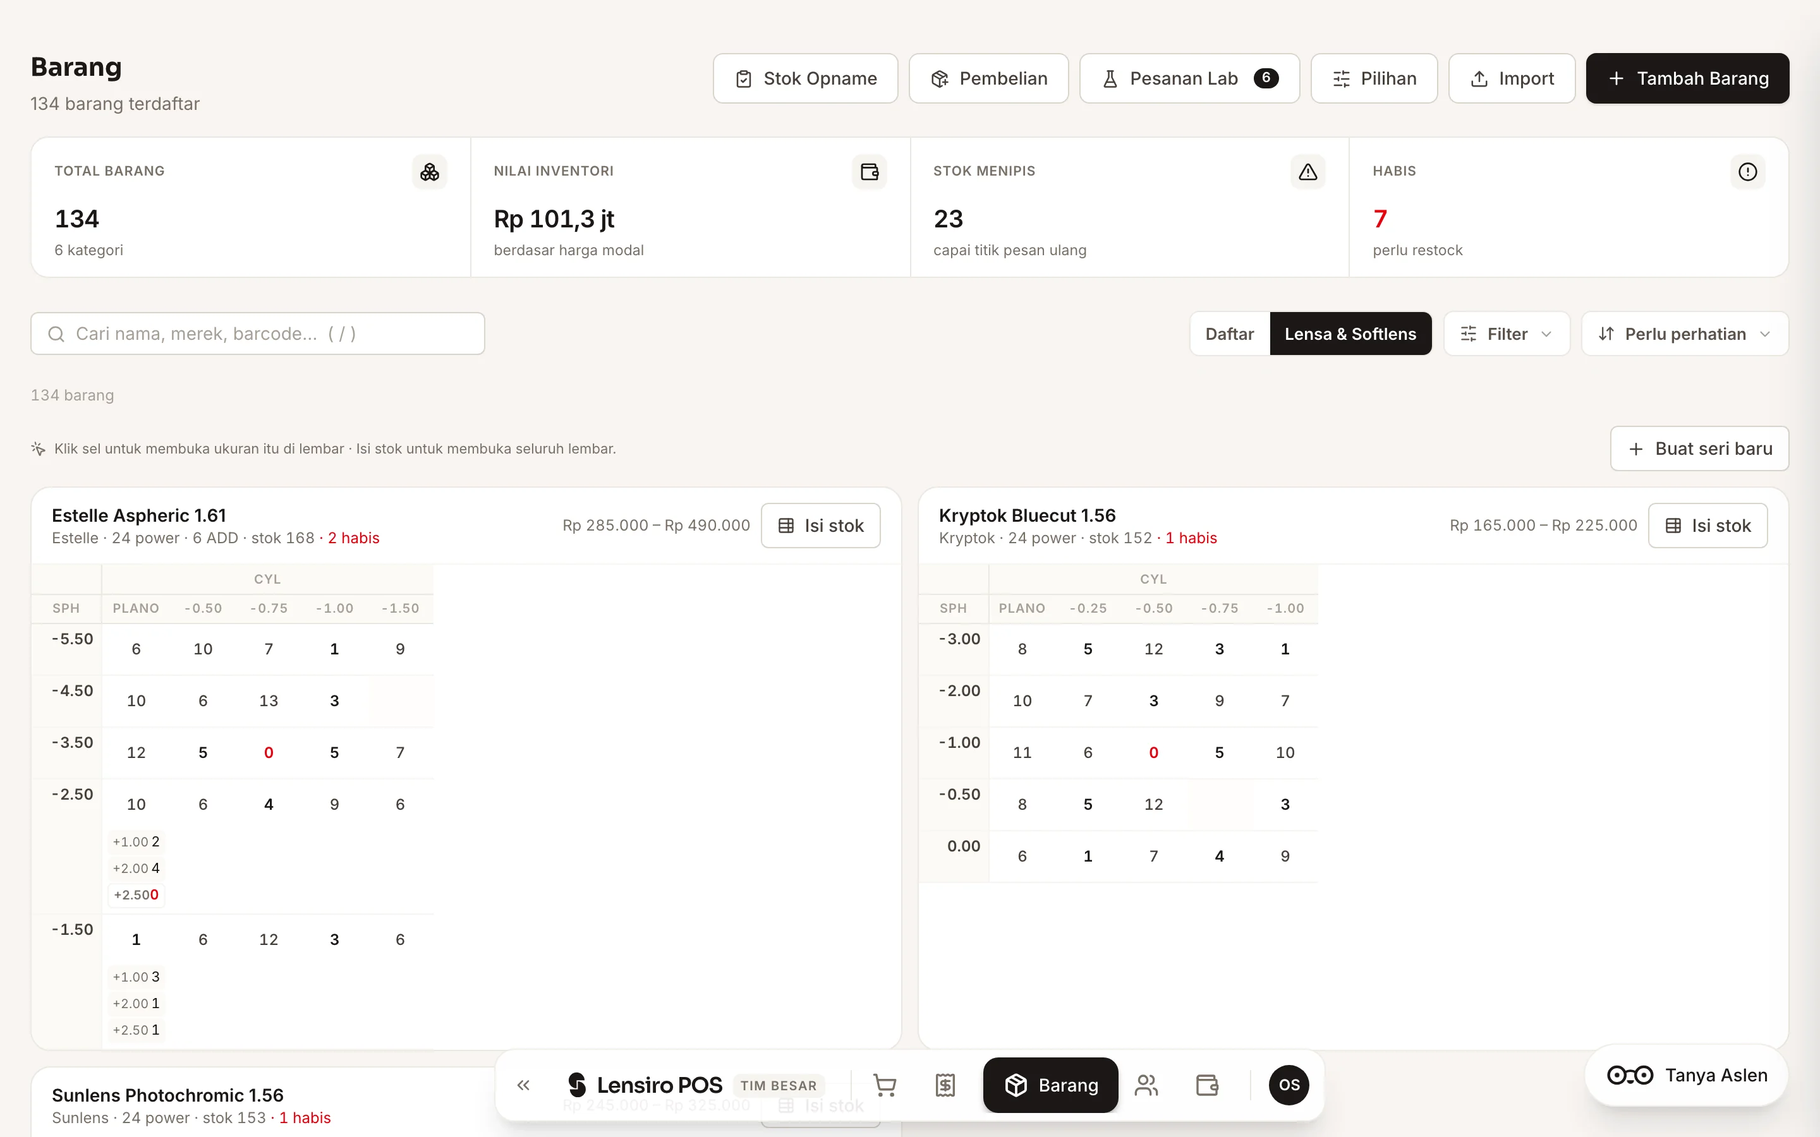Screen dimensions: 1820x1137
Task: Click the Total Barang category icon
Action: 430,172
